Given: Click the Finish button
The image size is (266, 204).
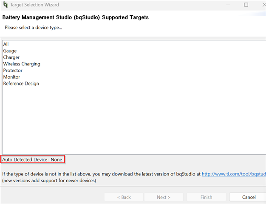Looking at the screenshot, I should (206, 197).
